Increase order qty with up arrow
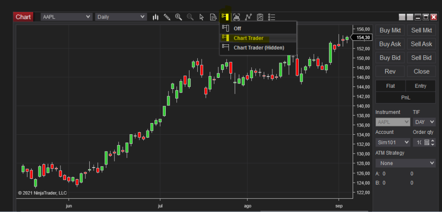442x212 pixels. point(433,141)
